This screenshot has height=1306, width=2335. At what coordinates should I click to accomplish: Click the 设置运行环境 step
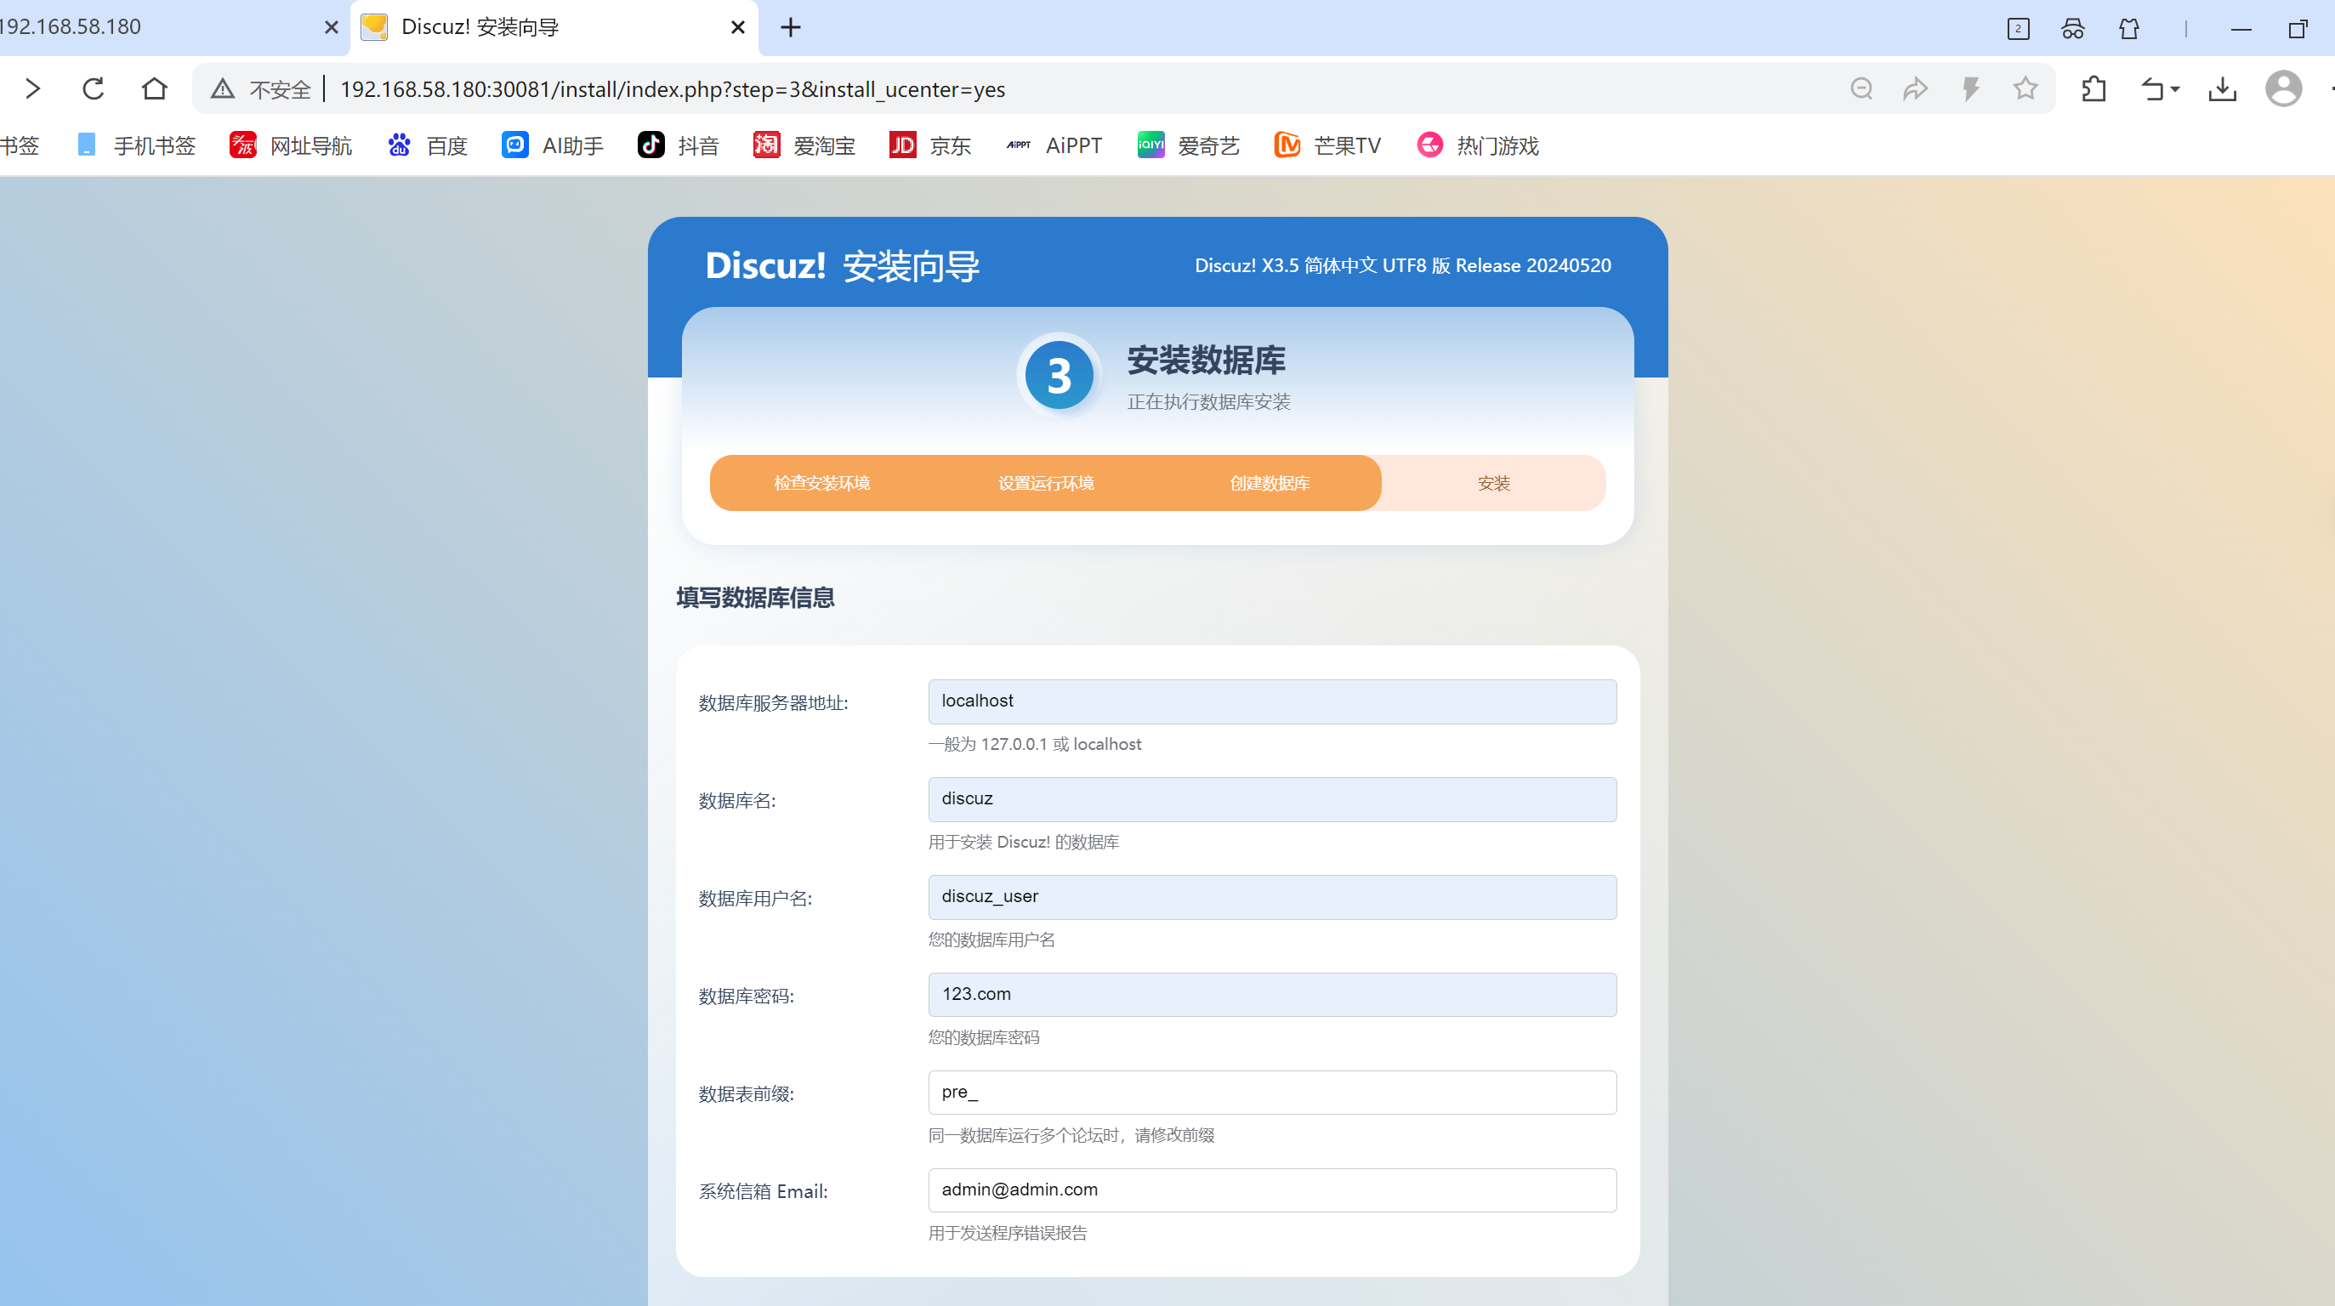[x=1046, y=483]
